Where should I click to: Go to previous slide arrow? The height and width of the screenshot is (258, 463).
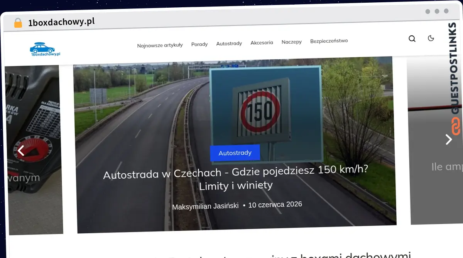[21, 151]
